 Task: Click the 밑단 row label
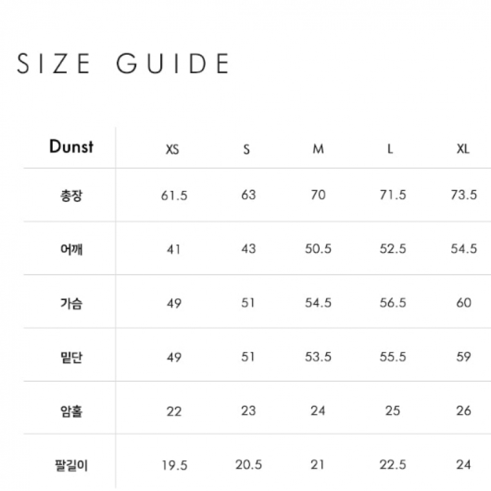click(x=71, y=357)
